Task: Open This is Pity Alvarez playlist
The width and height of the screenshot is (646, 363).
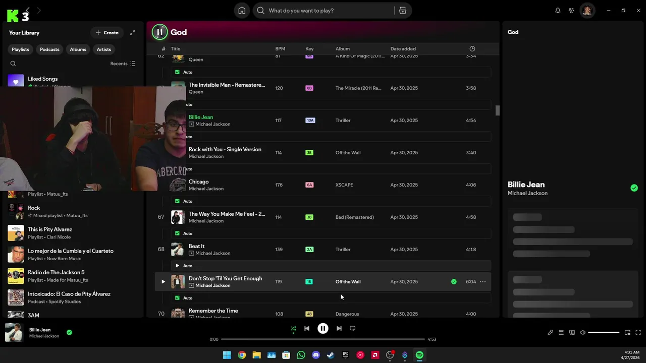Action: pos(72,233)
